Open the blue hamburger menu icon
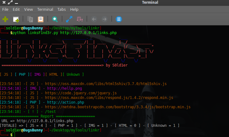 [x=119, y=19]
